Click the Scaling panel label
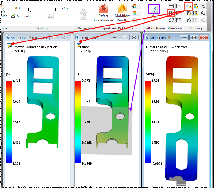Viewport: 214px width, 189px height. click(x=42, y=28)
